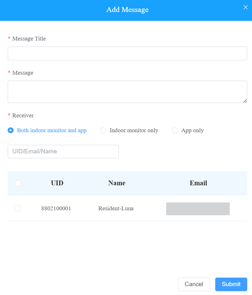
Task: Focus the UID/Email/Name search box
Action: [63, 151]
